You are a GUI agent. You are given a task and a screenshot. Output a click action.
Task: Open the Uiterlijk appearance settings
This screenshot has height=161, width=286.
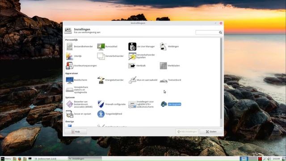pos(70,56)
